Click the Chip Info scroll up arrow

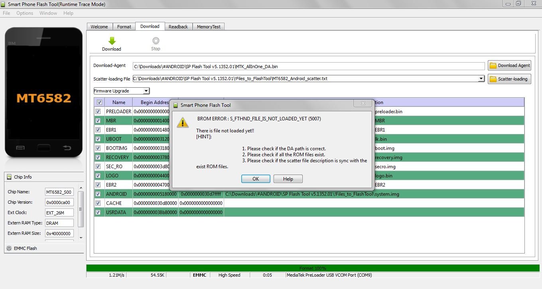[x=81, y=187]
